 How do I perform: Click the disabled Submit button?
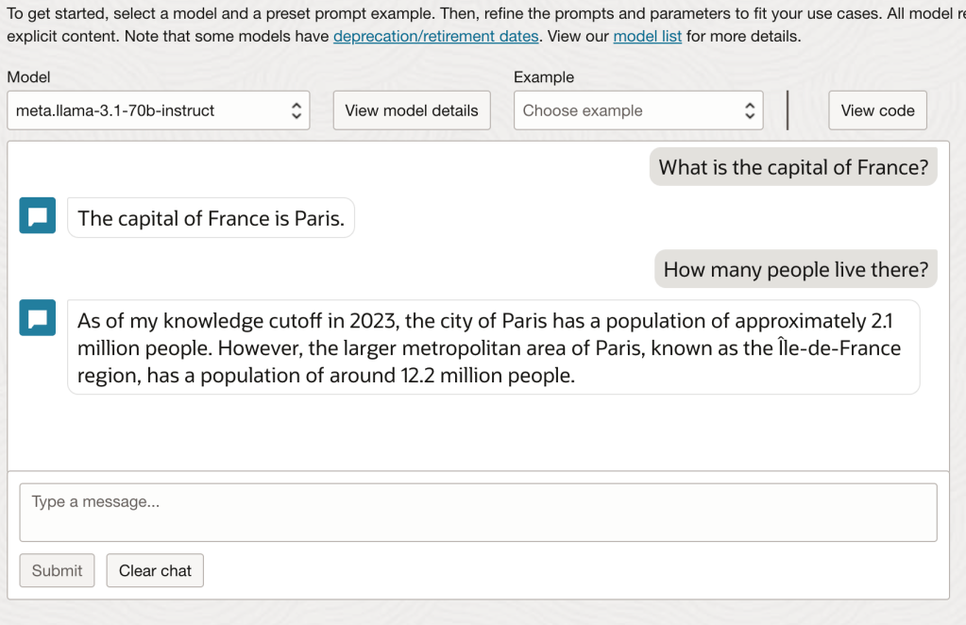57,570
